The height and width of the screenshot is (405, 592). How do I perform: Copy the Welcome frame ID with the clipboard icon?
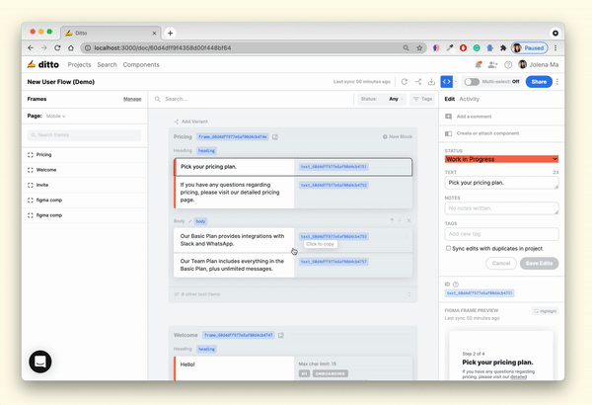pyautogui.click(x=281, y=335)
